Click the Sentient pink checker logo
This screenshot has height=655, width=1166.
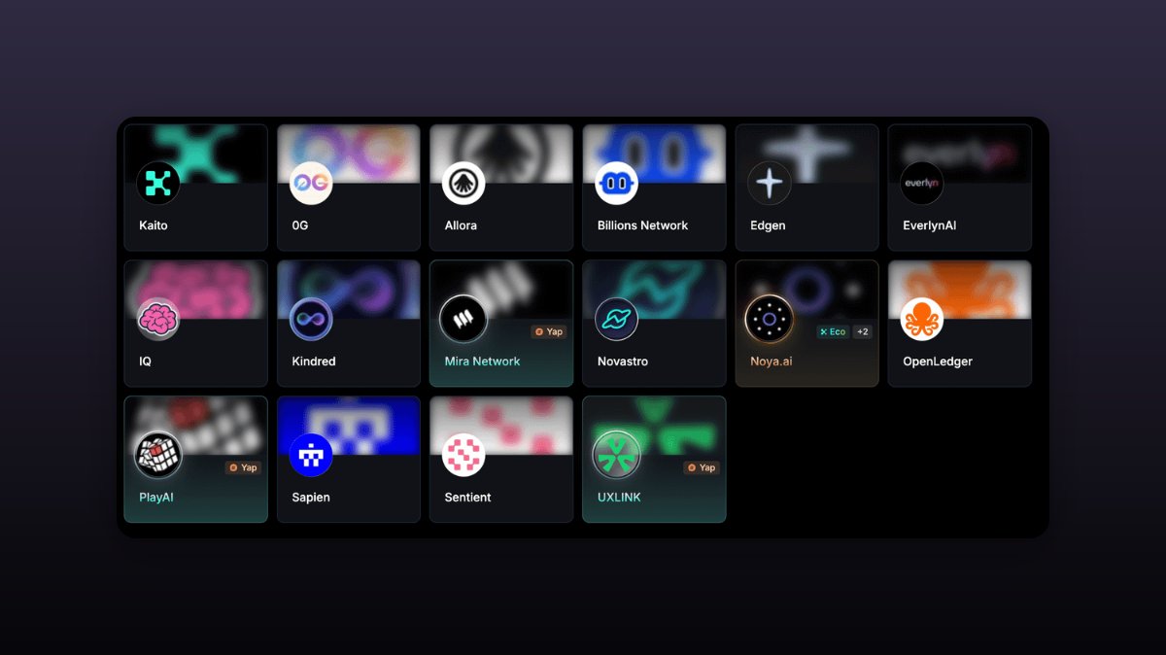tap(463, 455)
